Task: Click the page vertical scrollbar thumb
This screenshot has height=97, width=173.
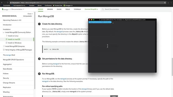Action: [172, 67]
